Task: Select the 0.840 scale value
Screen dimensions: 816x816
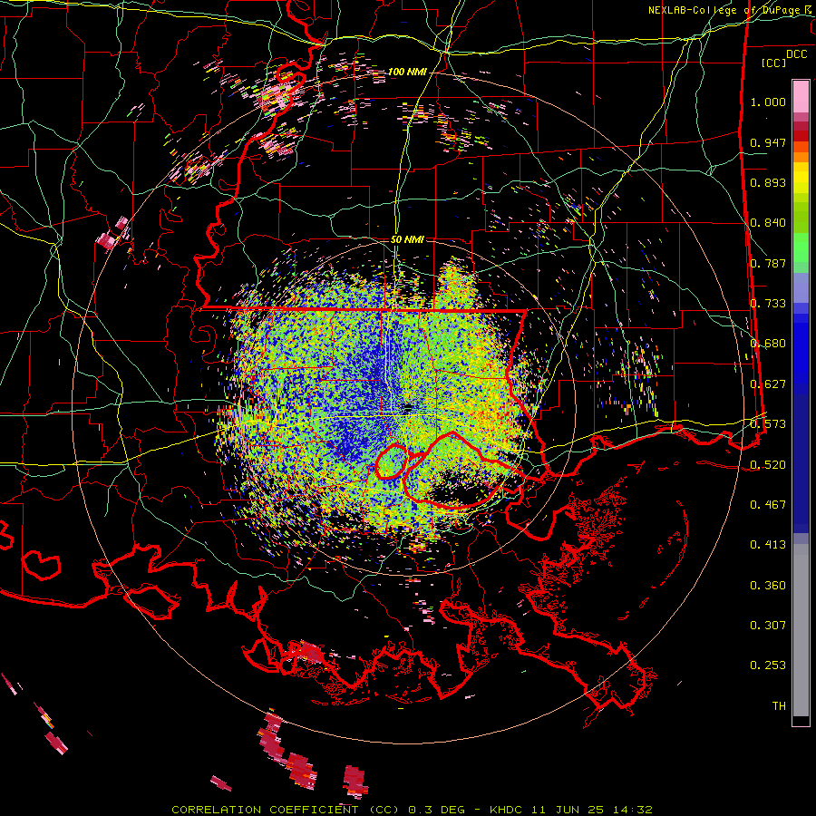Action: [x=768, y=223]
